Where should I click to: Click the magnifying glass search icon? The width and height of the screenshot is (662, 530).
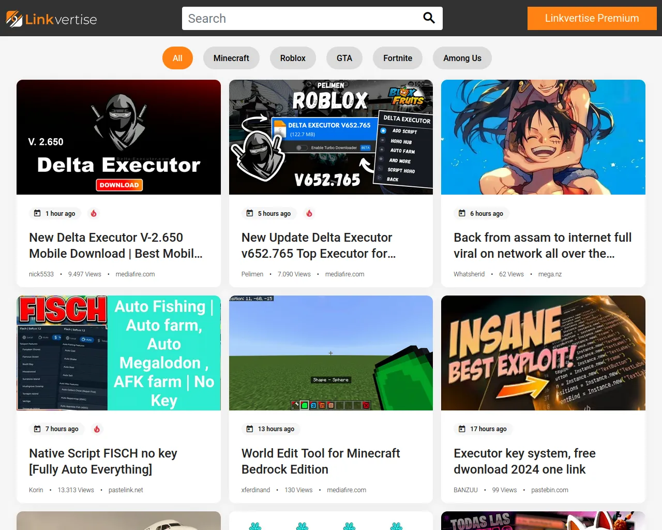429,18
